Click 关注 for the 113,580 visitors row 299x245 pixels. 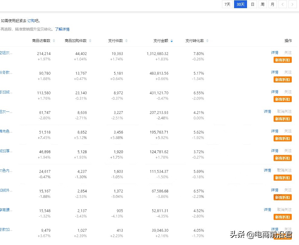coord(288,92)
